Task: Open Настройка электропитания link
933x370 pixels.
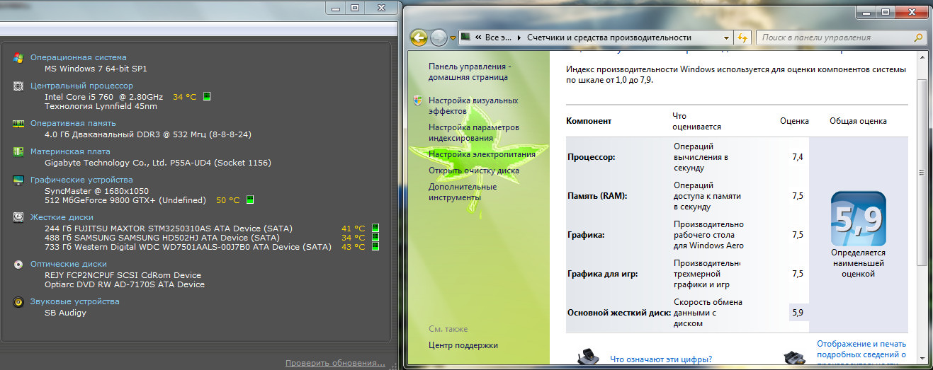Action: pos(482,154)
